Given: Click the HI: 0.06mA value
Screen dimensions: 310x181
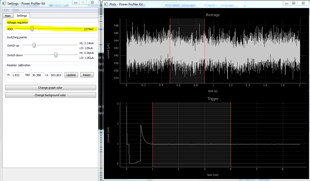Looking at the screenshot, I should [x=86, y=53].
